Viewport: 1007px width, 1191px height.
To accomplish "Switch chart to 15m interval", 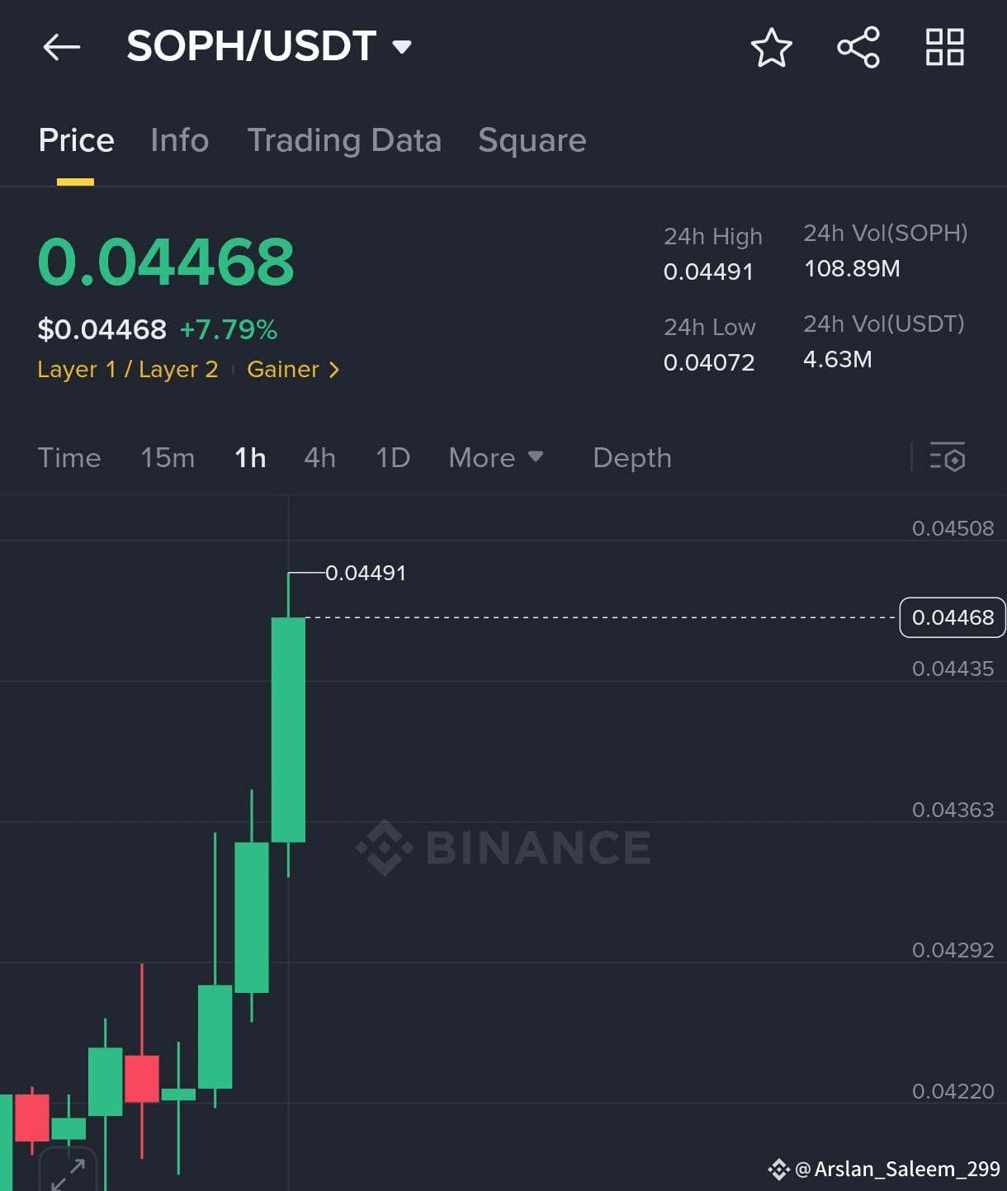I will 168,457.
